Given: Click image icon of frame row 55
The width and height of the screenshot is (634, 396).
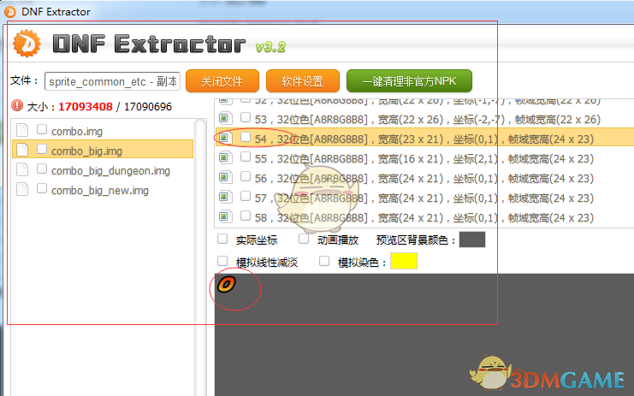Looking at the screenshot, I should 225,157.
